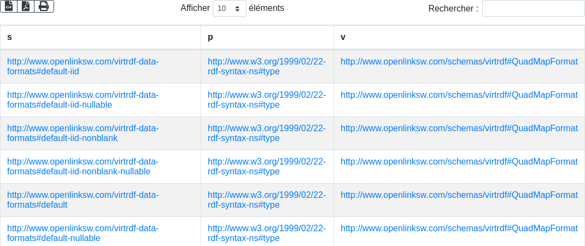
Task: Open the default-iid-nonblank subject link
Action: pos(83,133)
